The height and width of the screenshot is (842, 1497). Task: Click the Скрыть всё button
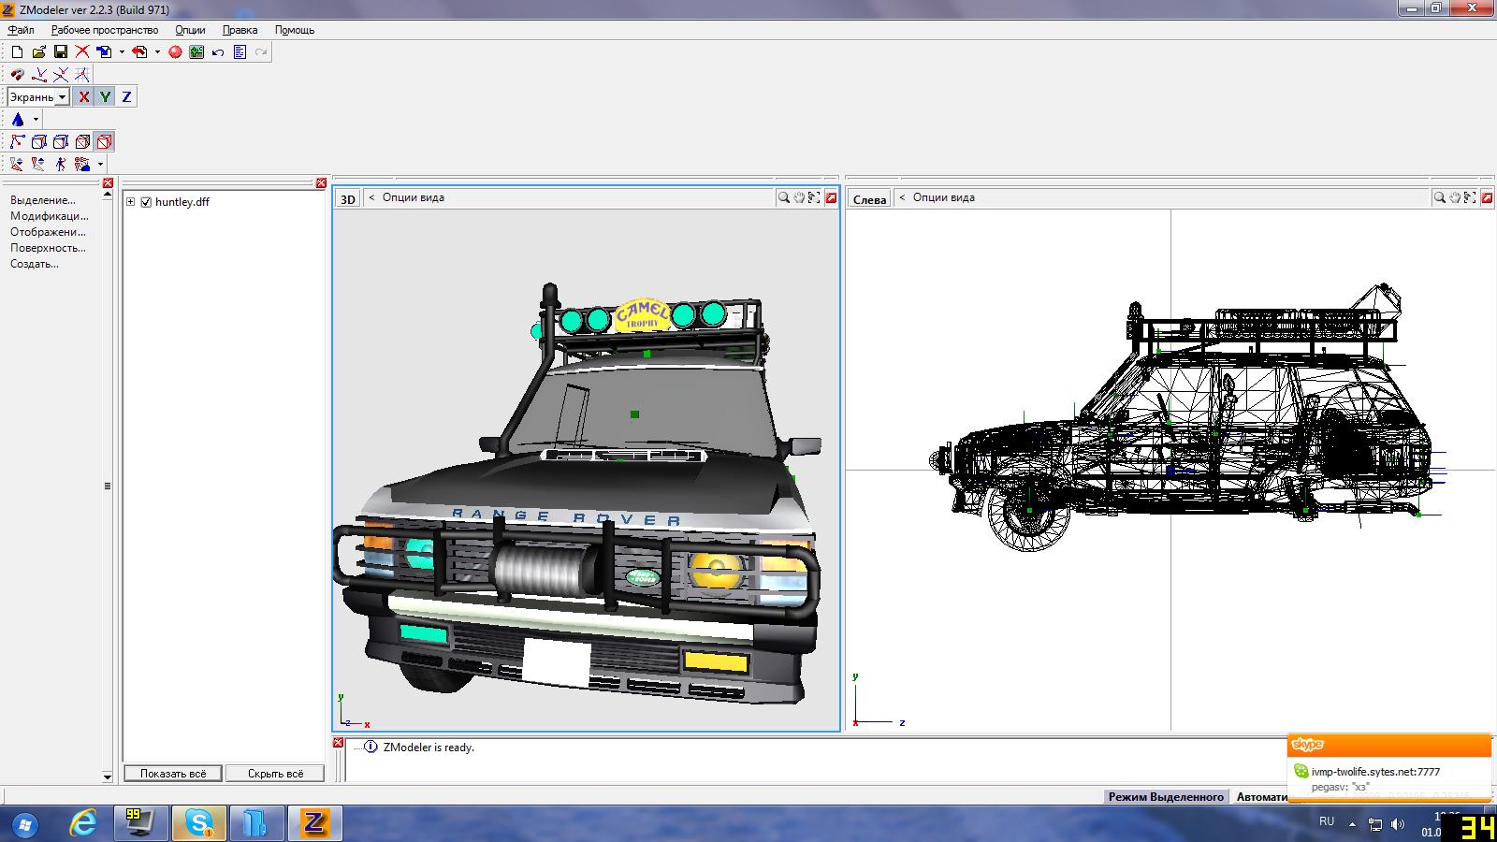tap(275, 774)
